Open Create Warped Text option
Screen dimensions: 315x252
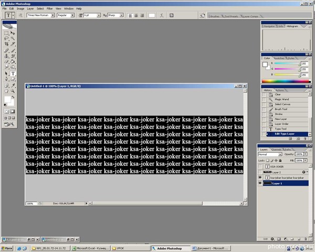pyautogui.click(x=162, y=15)
